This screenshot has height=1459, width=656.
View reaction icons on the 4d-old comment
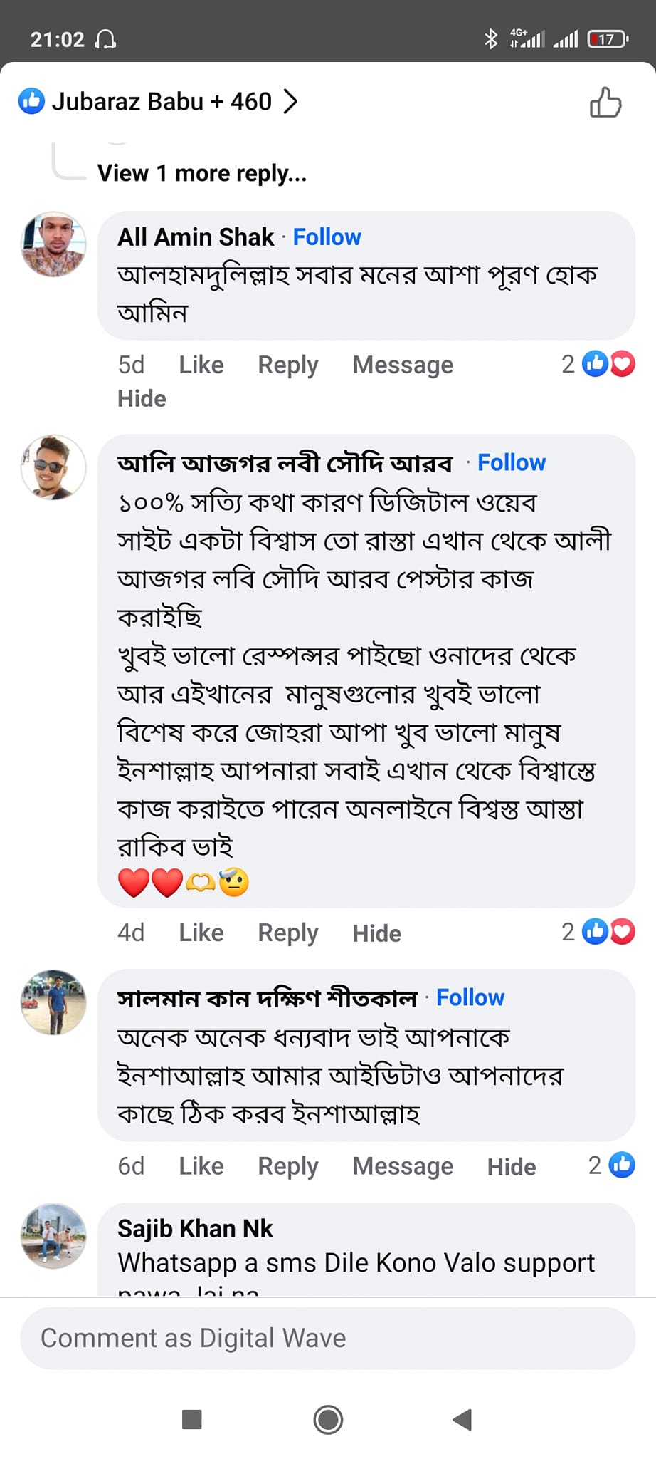coord(607,932)
